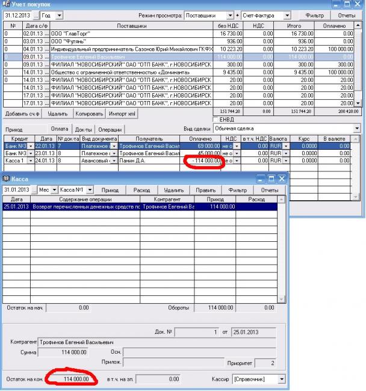The height and width of the screenshot is (391, 366).
Task: Open the Вид сделки dropdown
Action: point(357,129)
